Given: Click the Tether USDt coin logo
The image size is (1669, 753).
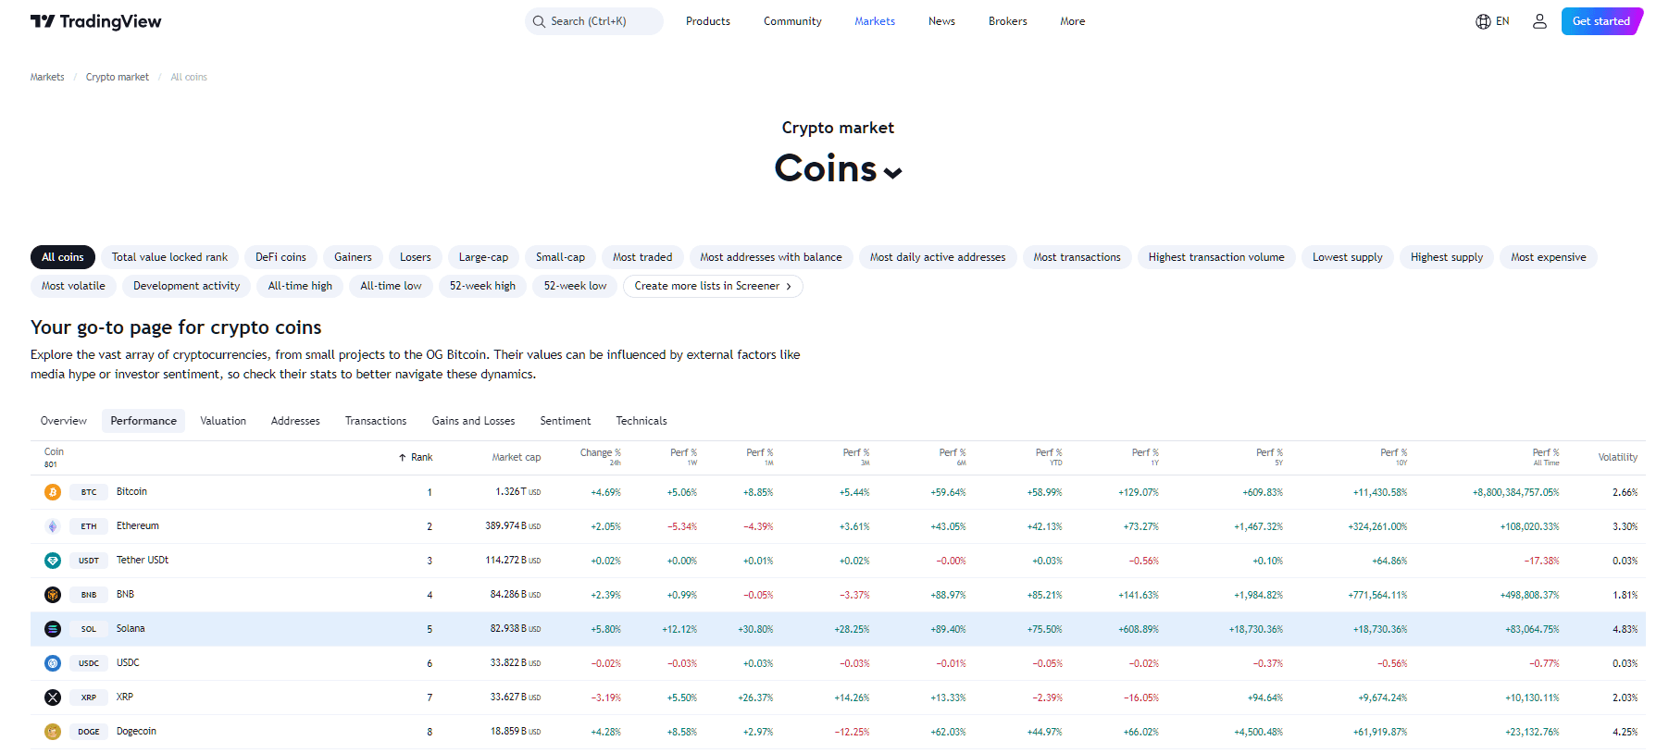Looking at the screenshot, I should [53, 561].
